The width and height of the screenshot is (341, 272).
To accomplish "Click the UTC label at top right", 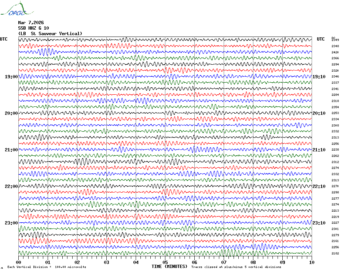I will [320, 39].
